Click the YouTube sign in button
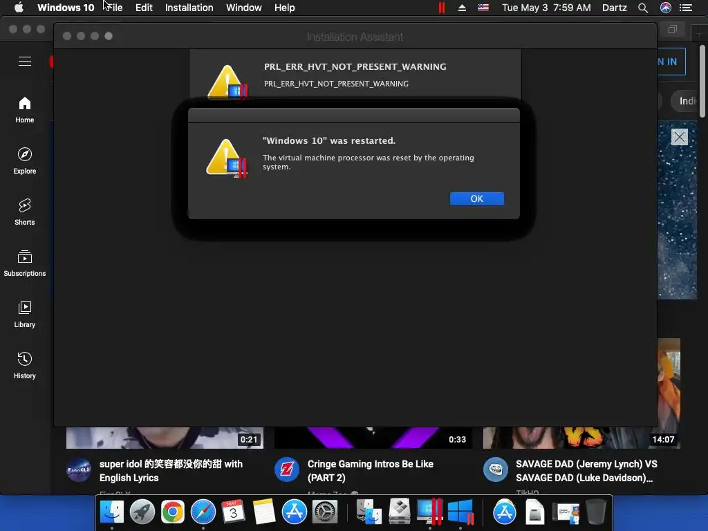The width and height of the screenshot is (708, 531). [x=671, y=62]
